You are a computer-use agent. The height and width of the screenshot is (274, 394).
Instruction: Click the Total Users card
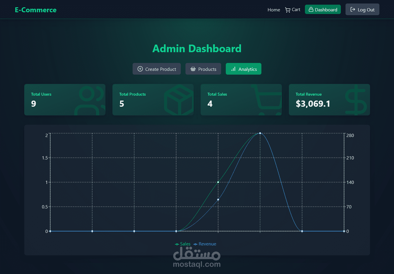coord(65,100)
